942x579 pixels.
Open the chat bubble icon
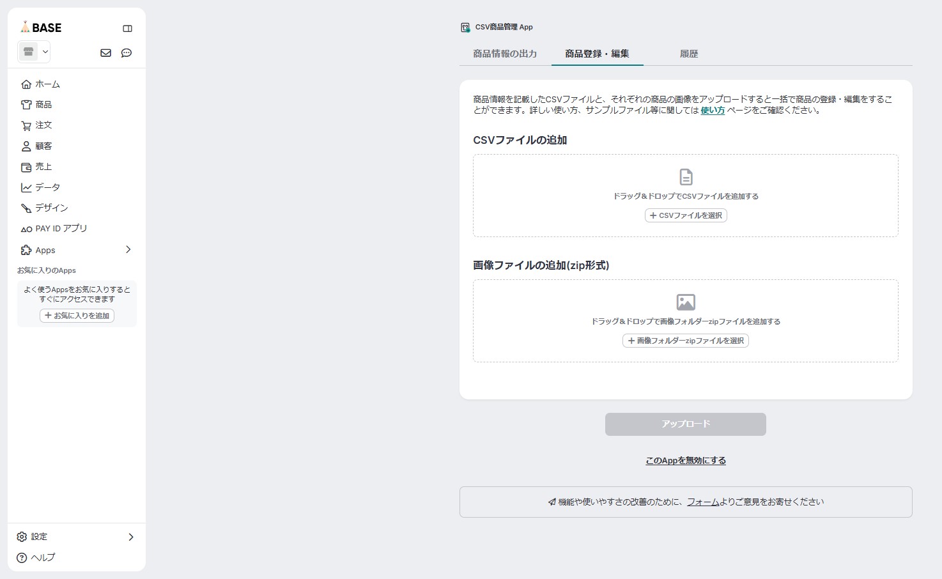pos(127,53)
